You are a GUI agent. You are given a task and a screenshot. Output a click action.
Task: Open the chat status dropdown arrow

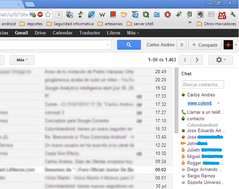[x=218, y=103]
